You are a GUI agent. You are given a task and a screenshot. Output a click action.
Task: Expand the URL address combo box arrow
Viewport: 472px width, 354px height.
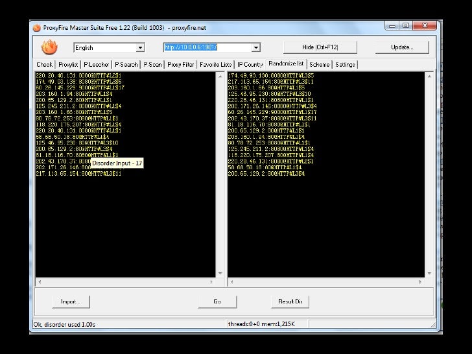(x=255, y=47)
